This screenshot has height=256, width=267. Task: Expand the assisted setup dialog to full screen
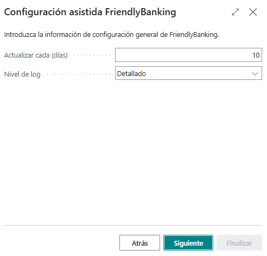click(x=236, y=12)
